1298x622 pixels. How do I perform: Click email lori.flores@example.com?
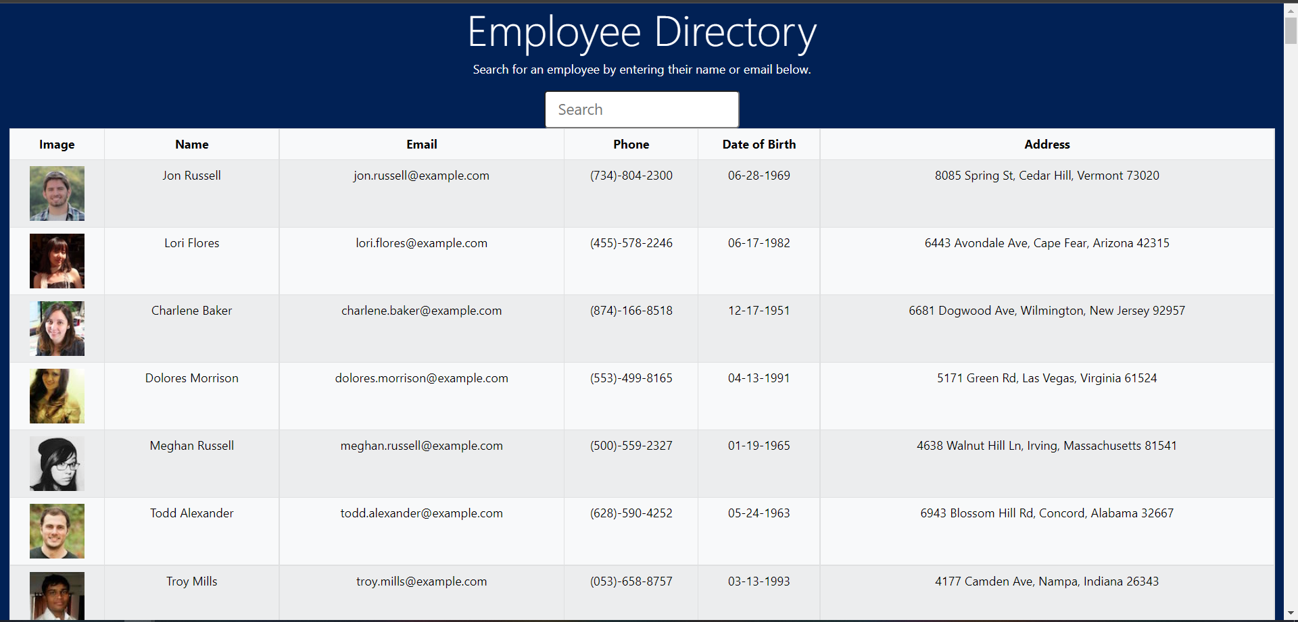[422, 243]
